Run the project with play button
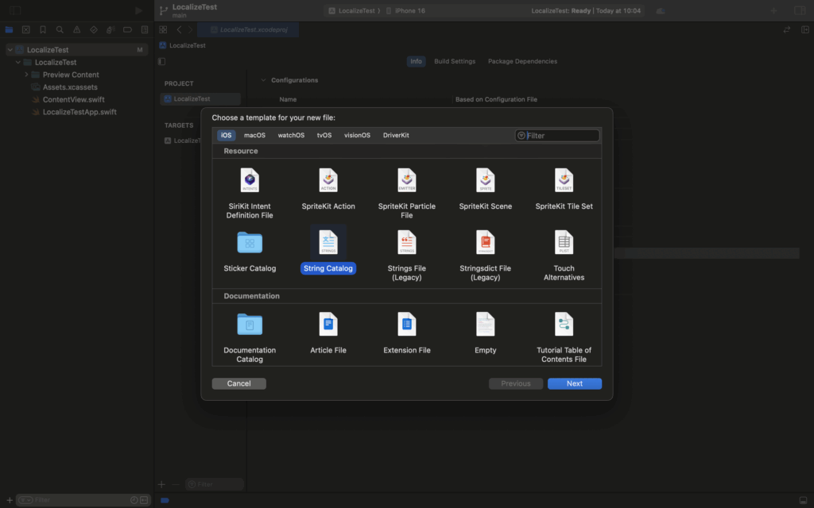 pyautogui.click(x=138, y=10)
